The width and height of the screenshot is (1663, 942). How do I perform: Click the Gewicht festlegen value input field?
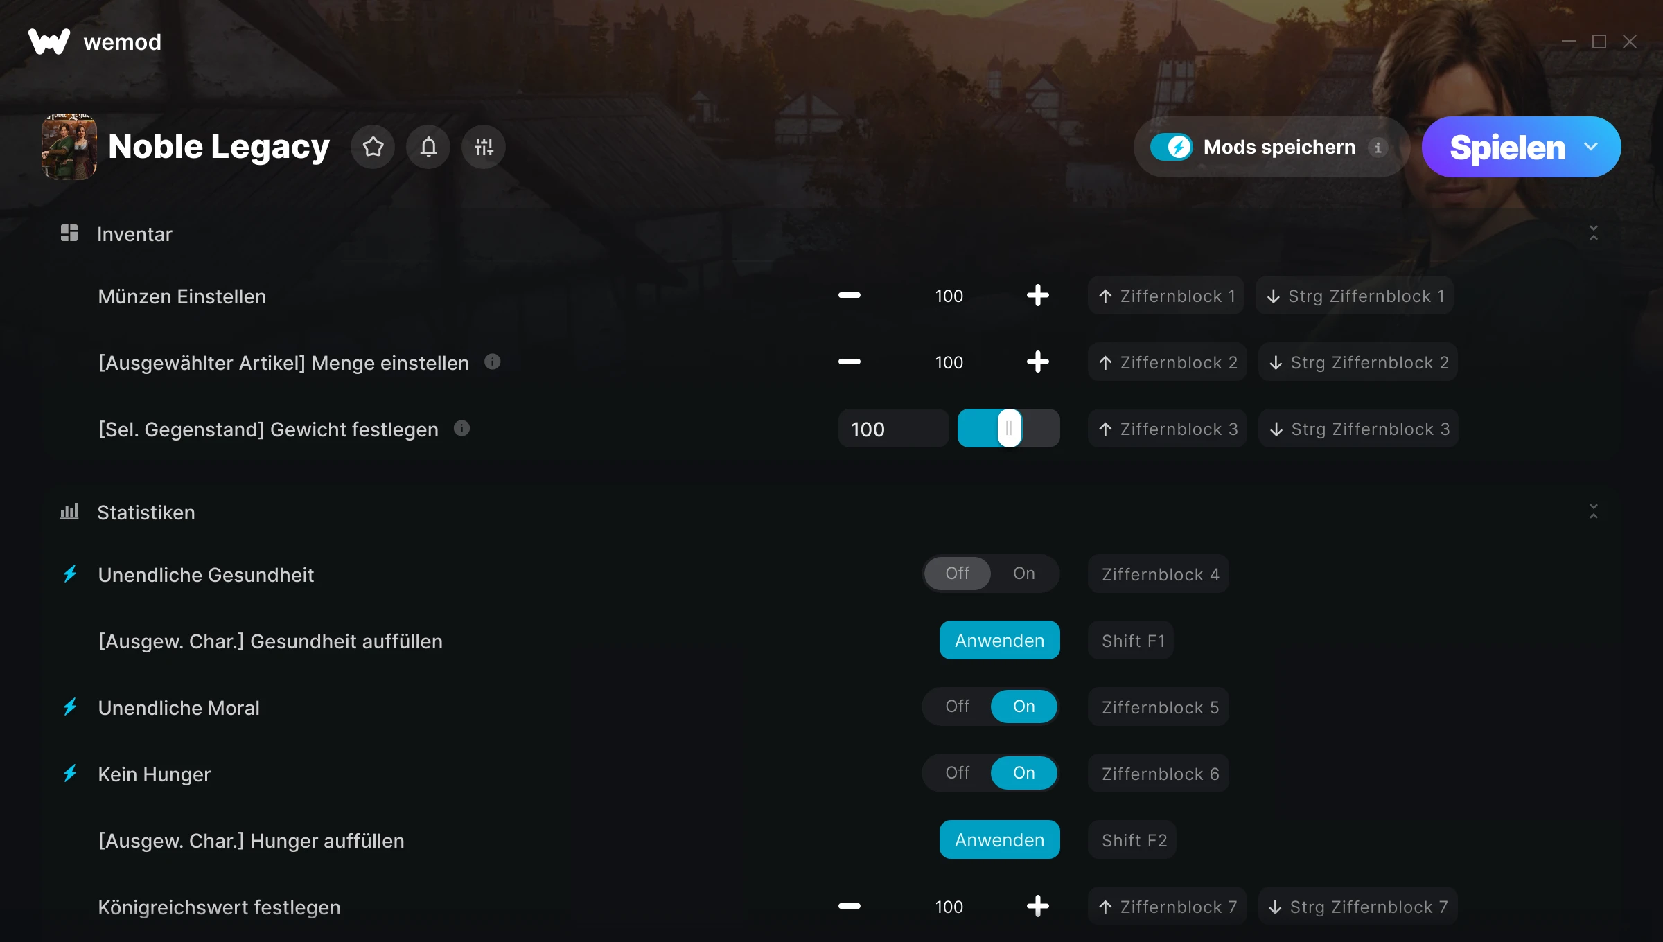click(892, 429)
